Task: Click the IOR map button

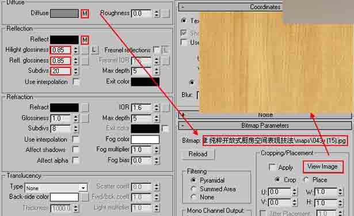Action: point(166,108)
